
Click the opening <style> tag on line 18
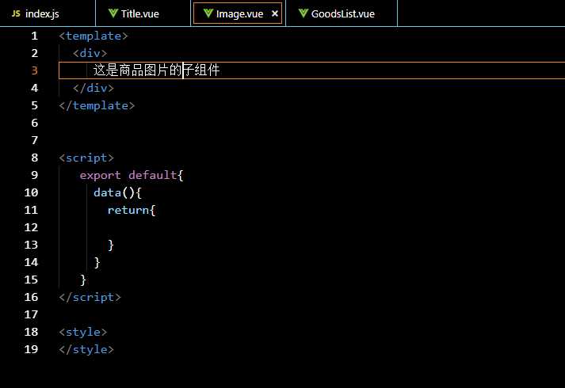point(83,332)
